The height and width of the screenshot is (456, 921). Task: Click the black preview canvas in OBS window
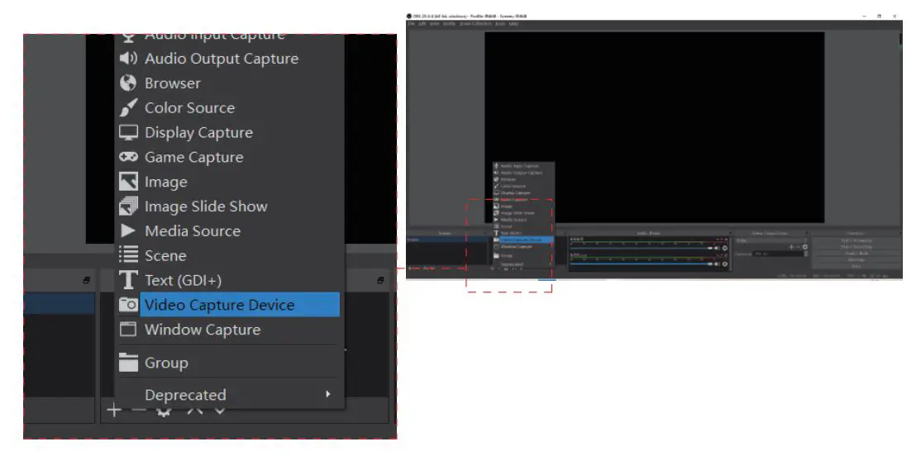[654, 126]
